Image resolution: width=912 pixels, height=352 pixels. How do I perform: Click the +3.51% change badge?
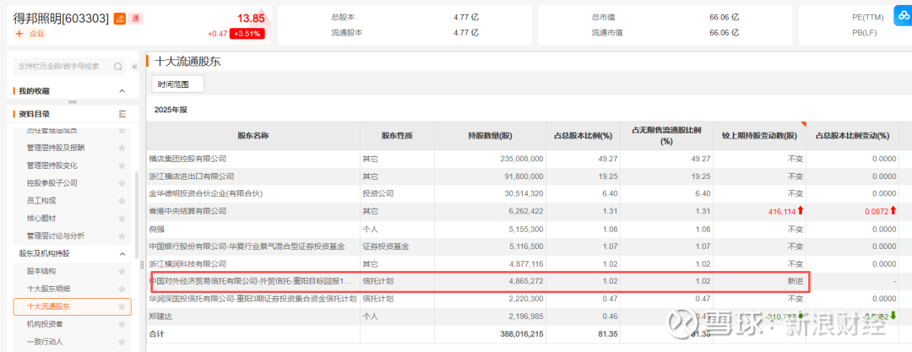(x=247, y=34)
